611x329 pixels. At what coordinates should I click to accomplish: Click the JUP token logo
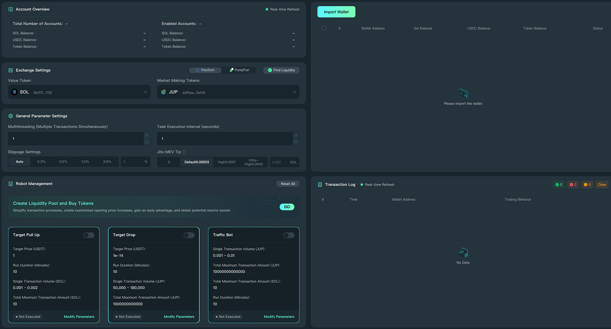point(163,92)
